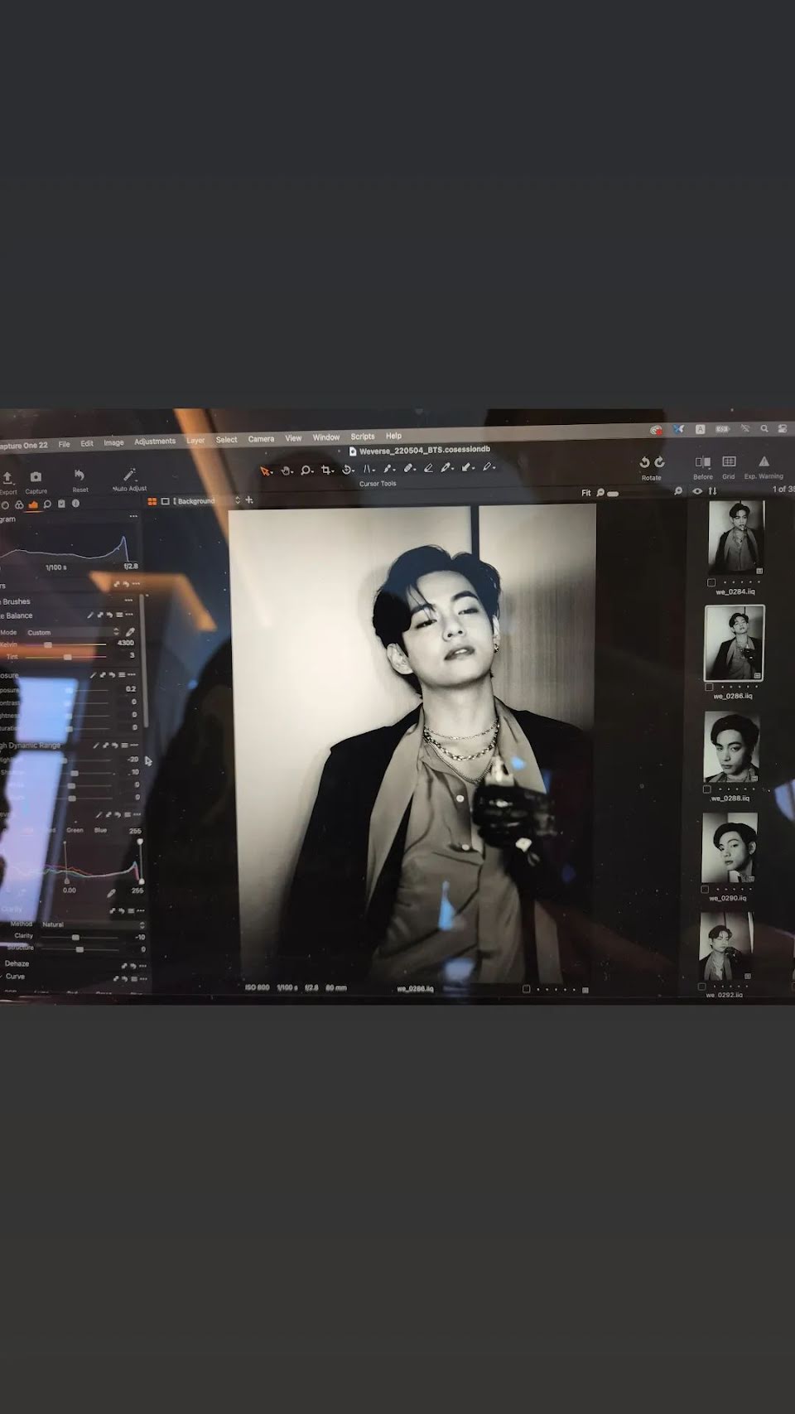Rotate image left (counterclockwise arrow)

coord(644,462)
